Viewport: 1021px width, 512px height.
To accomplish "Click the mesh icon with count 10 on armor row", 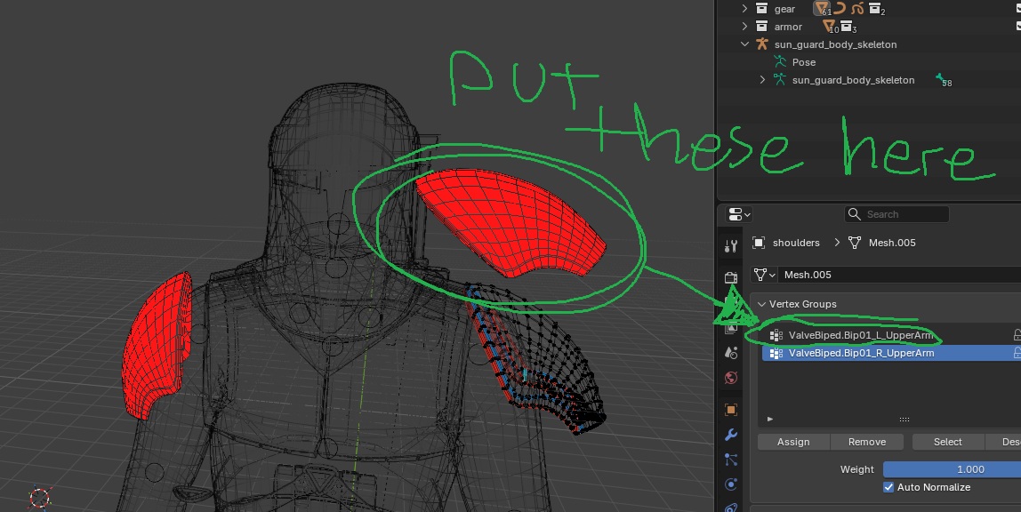I will tap(829, 27).
